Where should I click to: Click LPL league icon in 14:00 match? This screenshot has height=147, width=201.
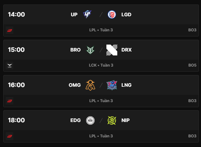click(x=9, y=30)
